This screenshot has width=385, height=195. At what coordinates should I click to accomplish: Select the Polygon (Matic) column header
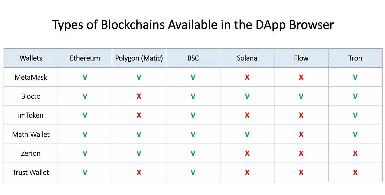[139, 58]
